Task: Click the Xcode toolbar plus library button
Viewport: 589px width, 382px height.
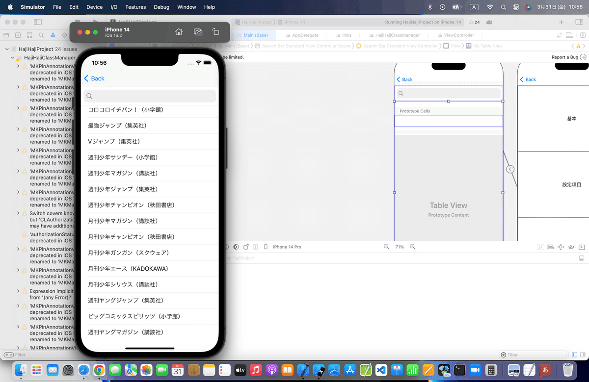Action: point(562,22)
